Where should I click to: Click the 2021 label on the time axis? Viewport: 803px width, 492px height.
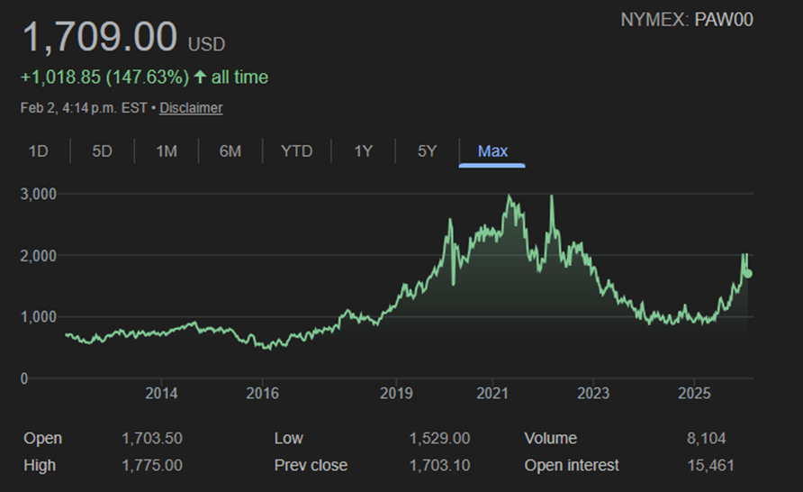click(492, 394)
